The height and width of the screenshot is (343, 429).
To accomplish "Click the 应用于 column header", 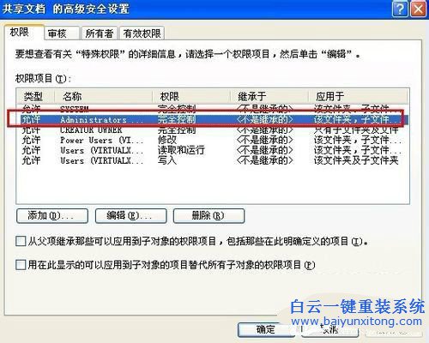I will coord(359,96).
